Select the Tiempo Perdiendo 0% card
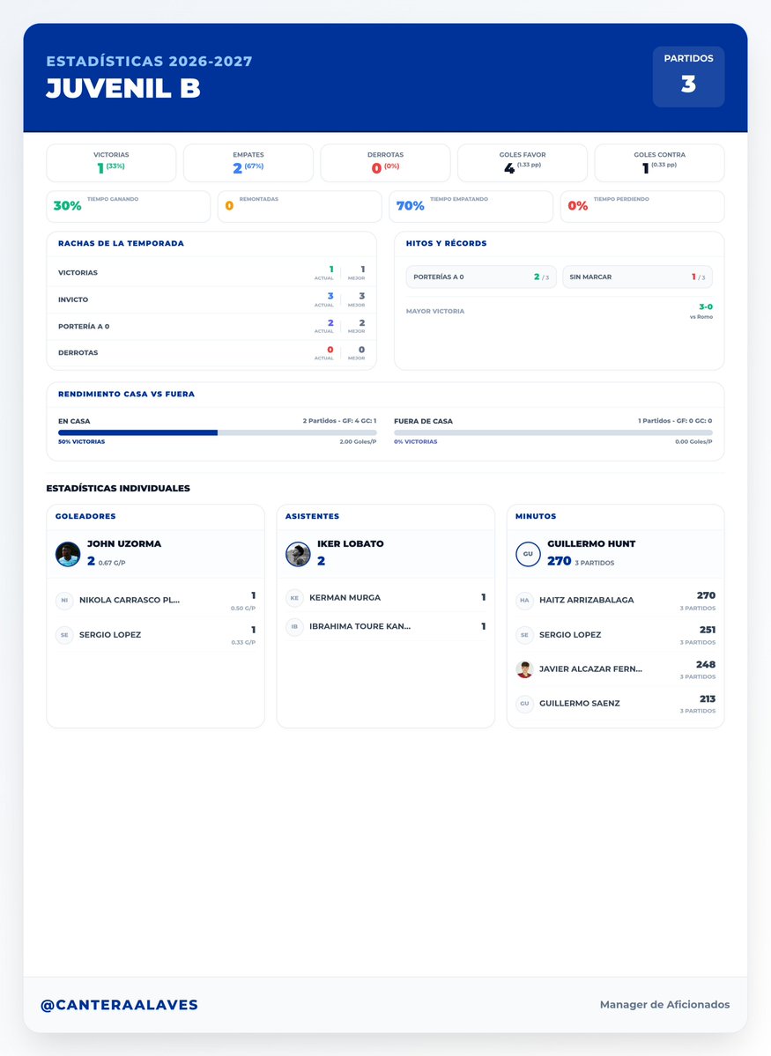The width and height of the screenshot is (771, 1056). point(642,206)
